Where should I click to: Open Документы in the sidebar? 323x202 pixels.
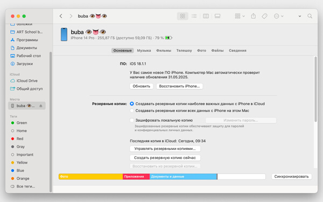click(x=24, y=48)
